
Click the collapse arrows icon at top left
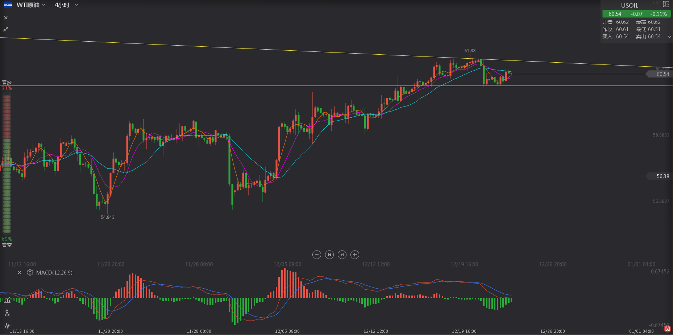click(x=6, y=29)
